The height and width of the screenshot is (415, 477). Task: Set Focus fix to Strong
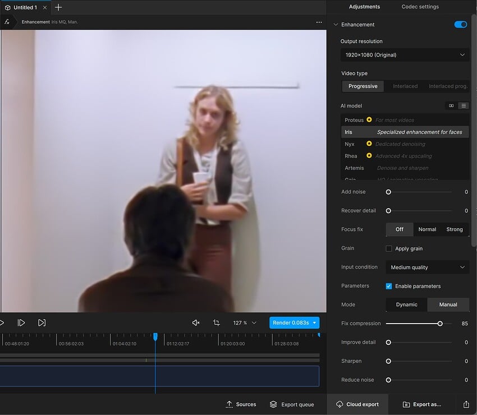[x=455, y=229]
